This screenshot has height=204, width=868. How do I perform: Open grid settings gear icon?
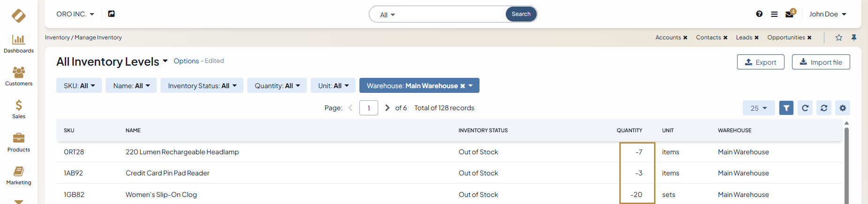point(843,108)
